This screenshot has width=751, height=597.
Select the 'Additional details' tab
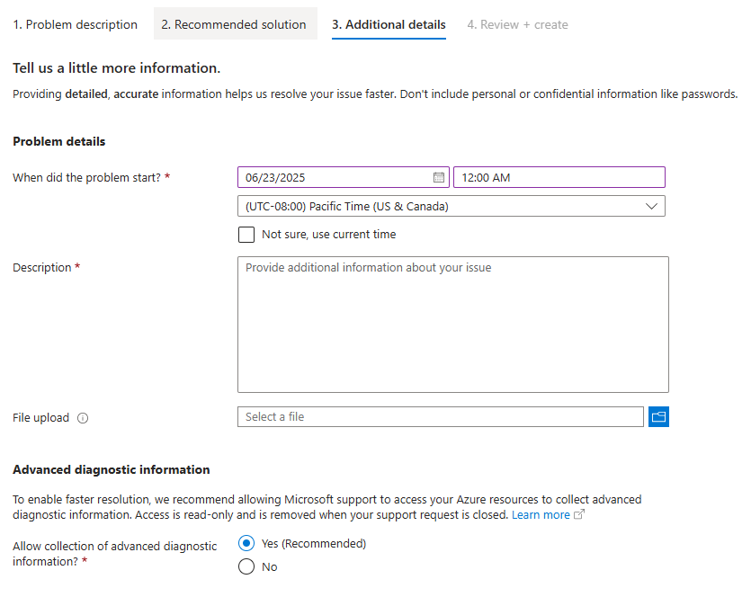pyautogui.click(x=389, y=25)
